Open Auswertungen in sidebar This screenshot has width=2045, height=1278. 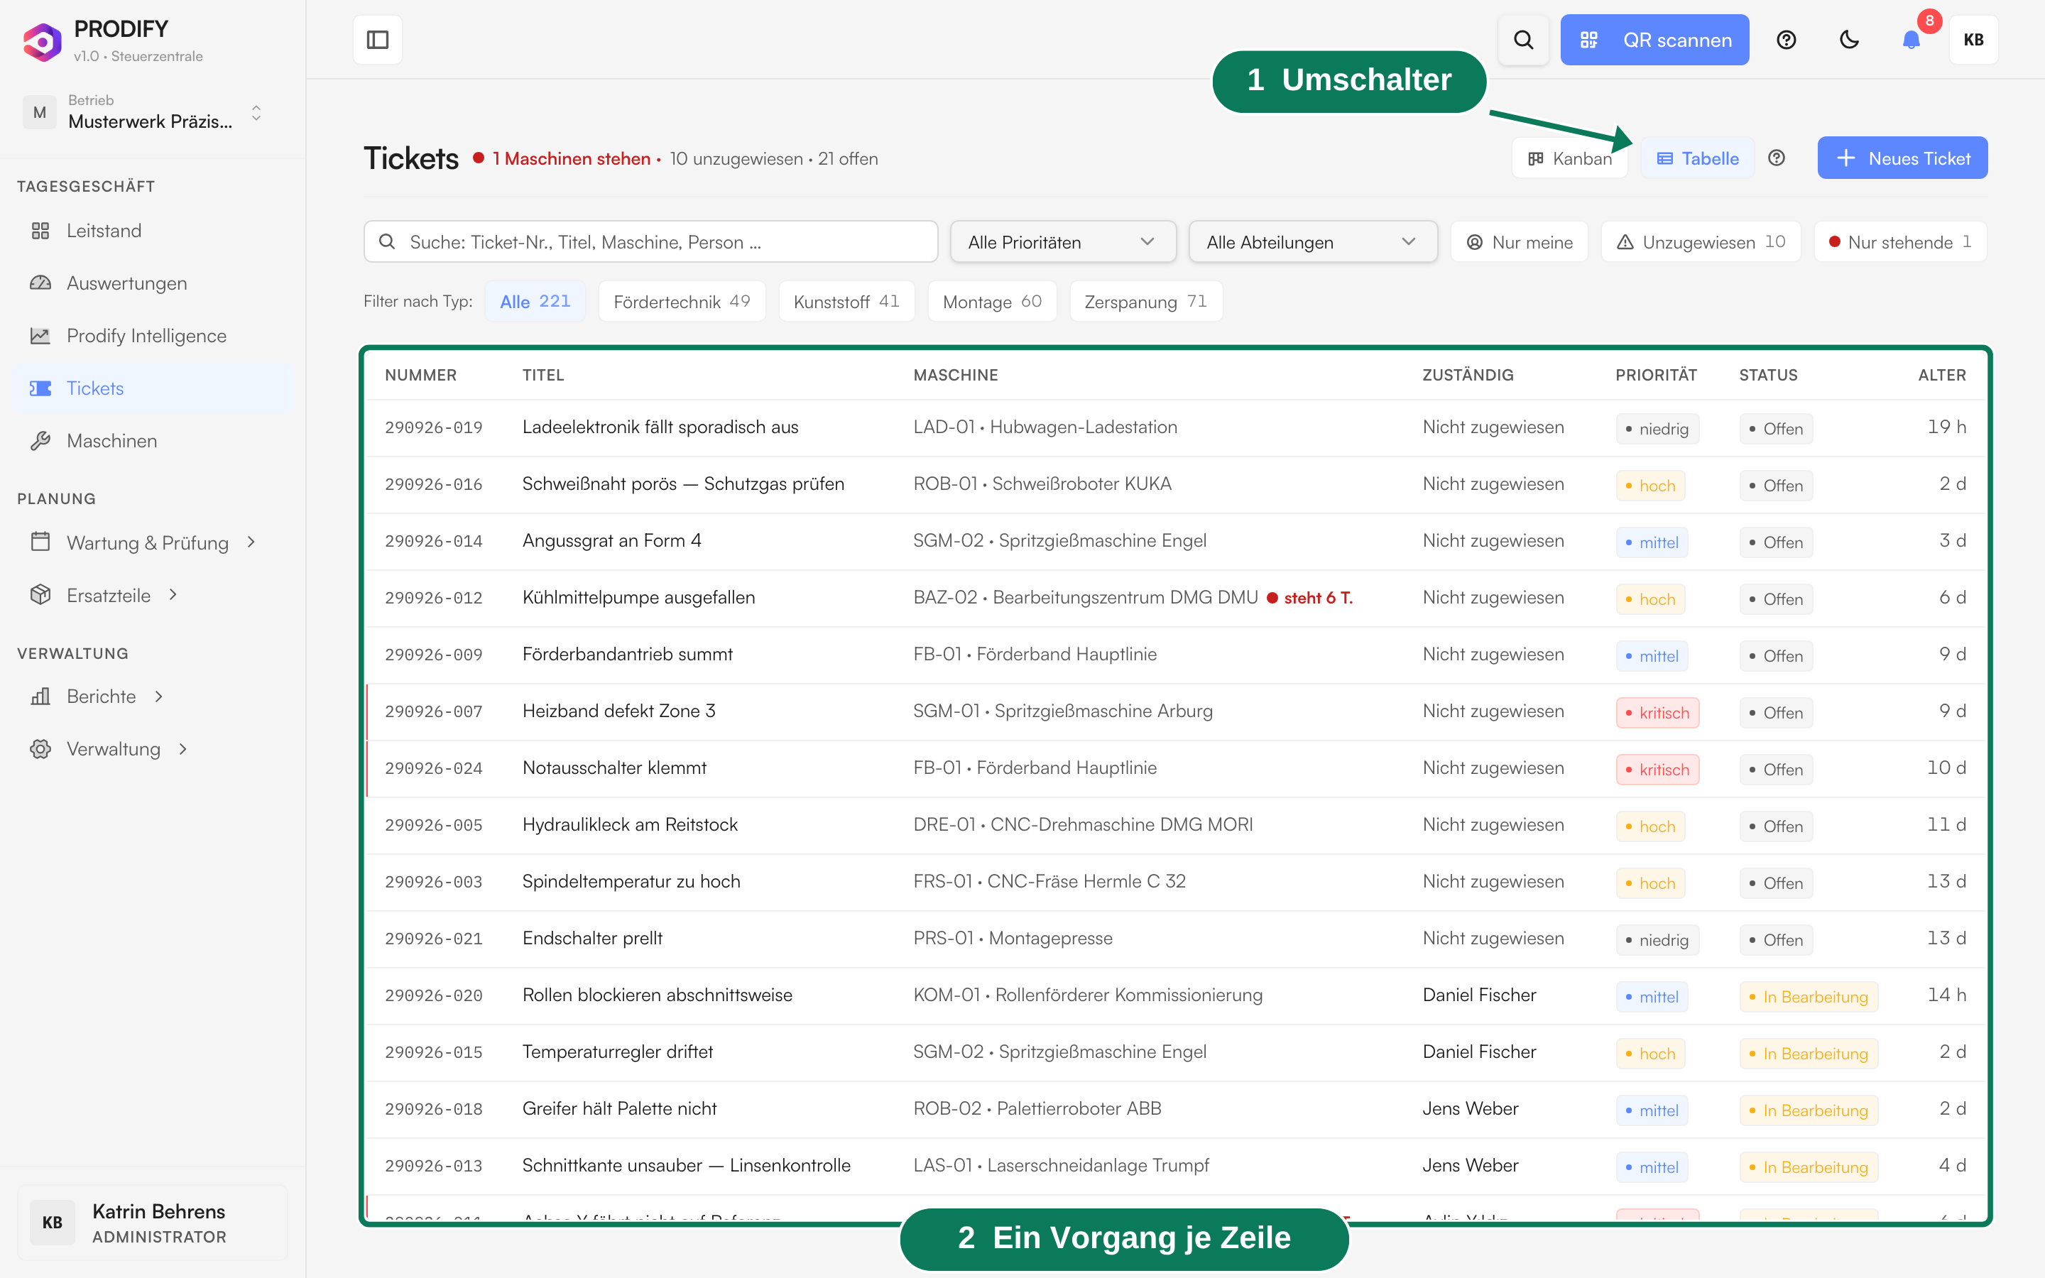pos(152,283)
